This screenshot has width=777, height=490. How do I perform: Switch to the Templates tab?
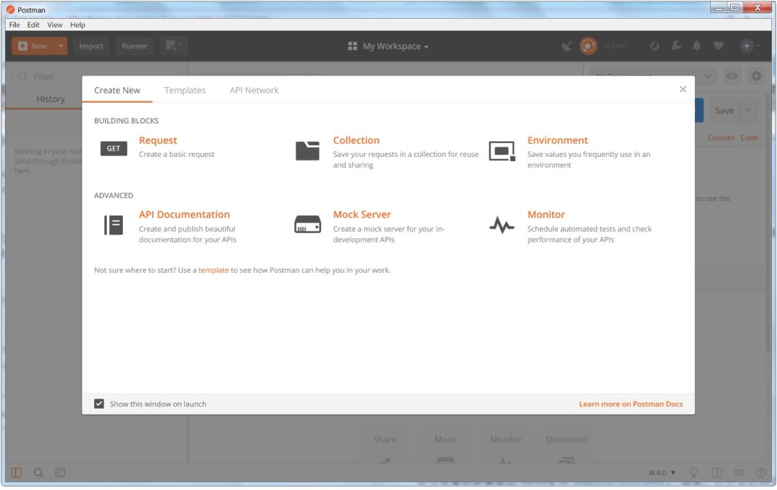[185, 90]
